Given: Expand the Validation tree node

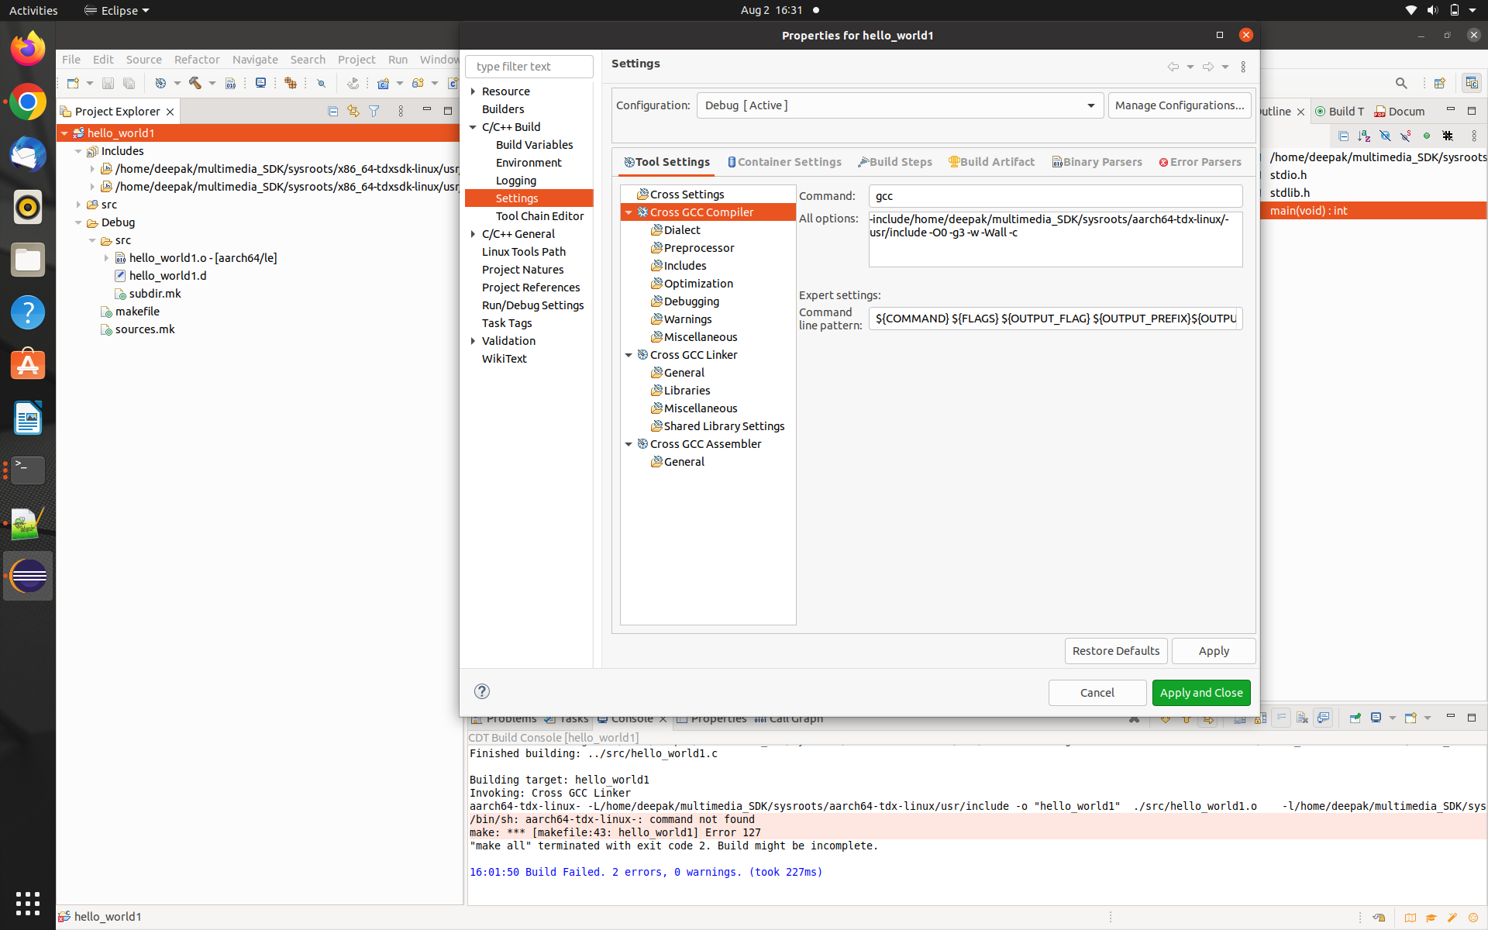Looking at the screenshot, I should pos(473,341).
